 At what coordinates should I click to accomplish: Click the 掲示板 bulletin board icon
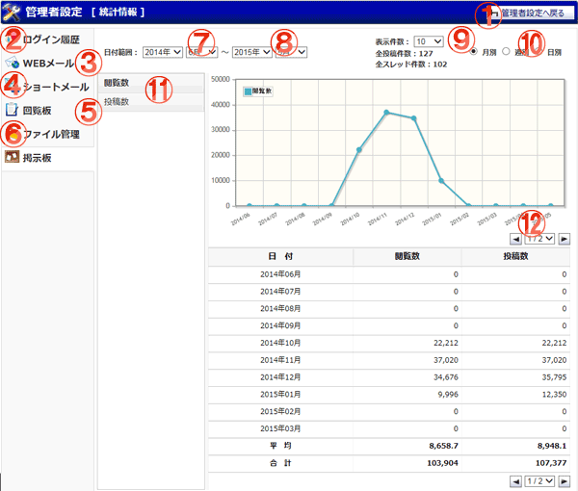coord(12,157)
